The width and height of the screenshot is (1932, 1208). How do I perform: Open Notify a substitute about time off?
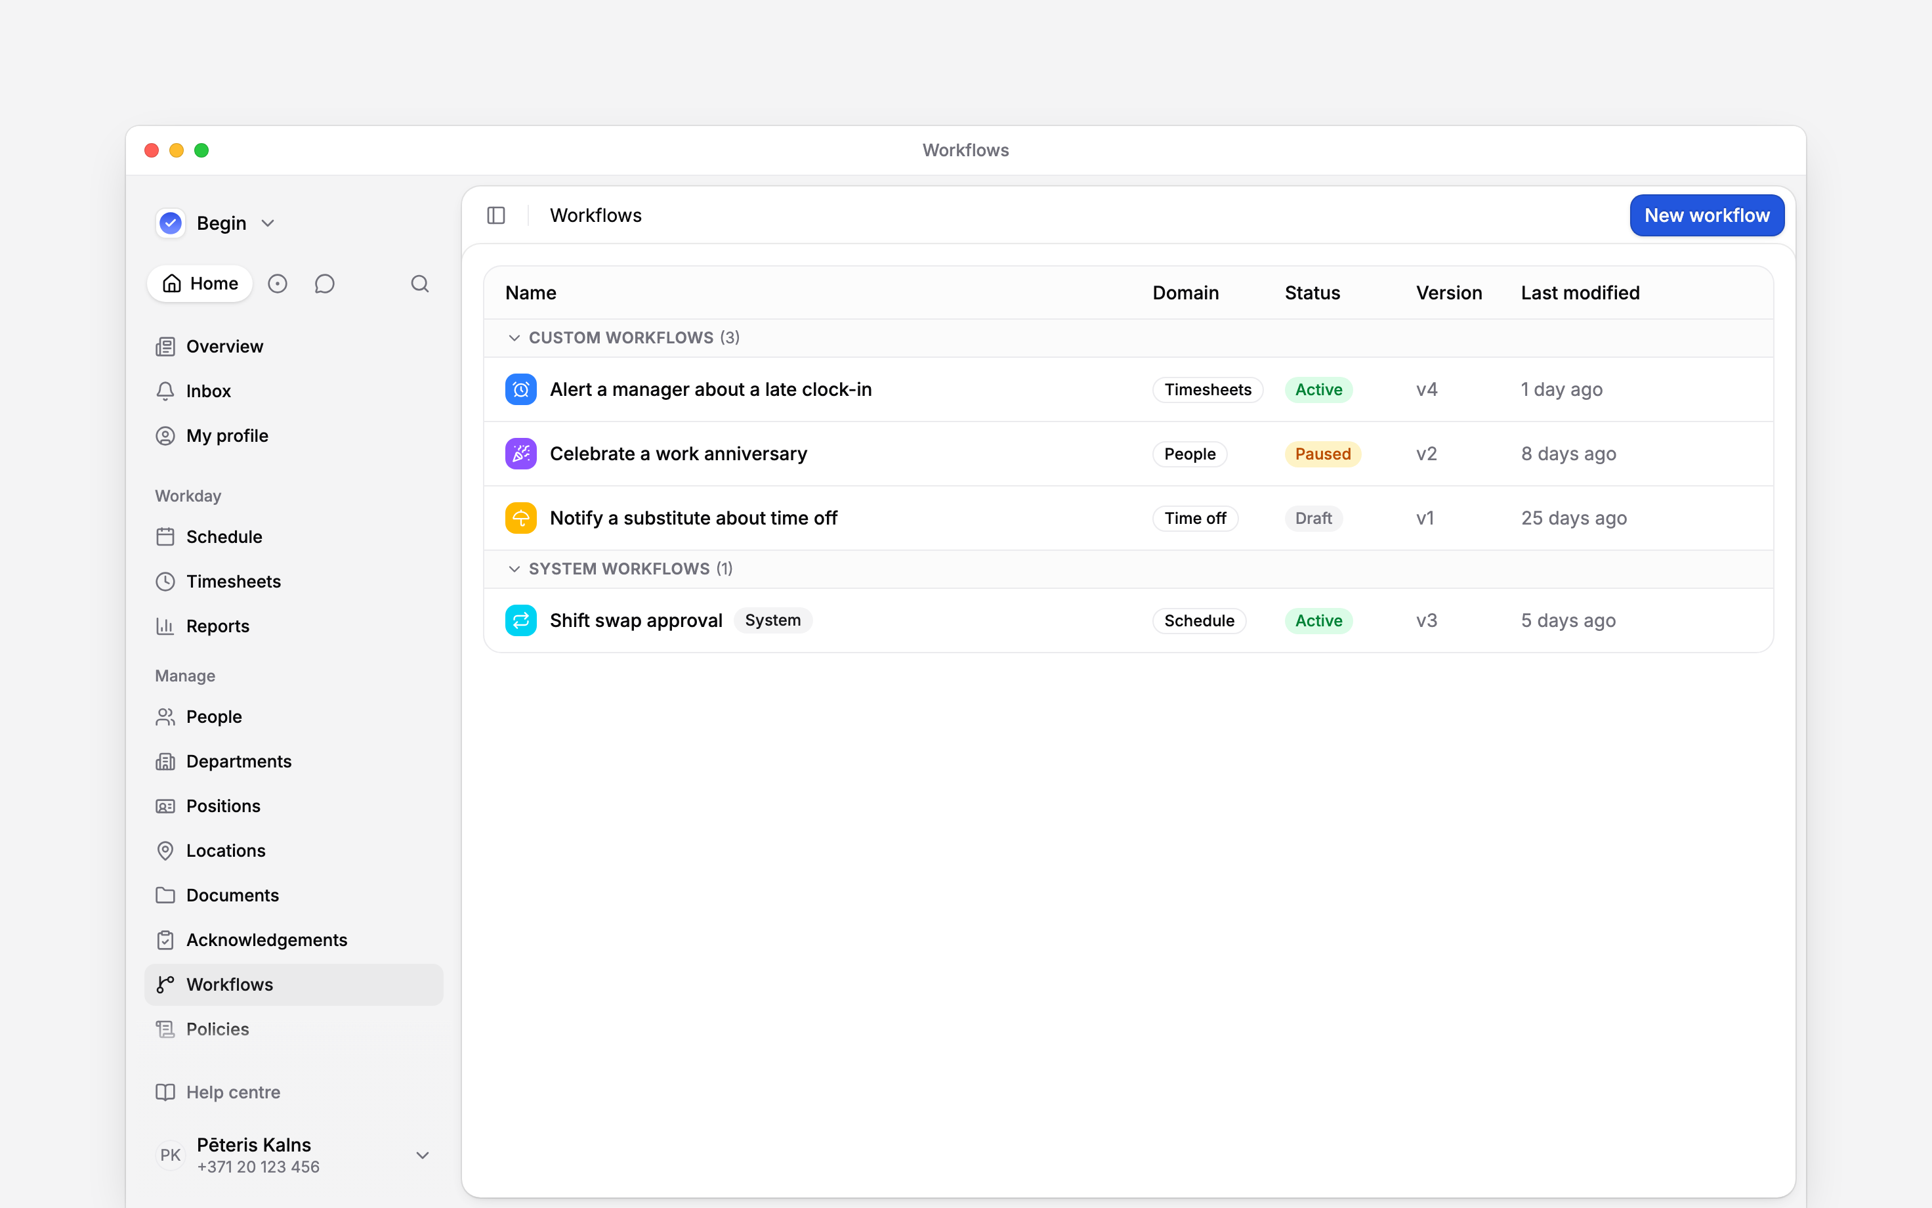[x=694, y=519]
